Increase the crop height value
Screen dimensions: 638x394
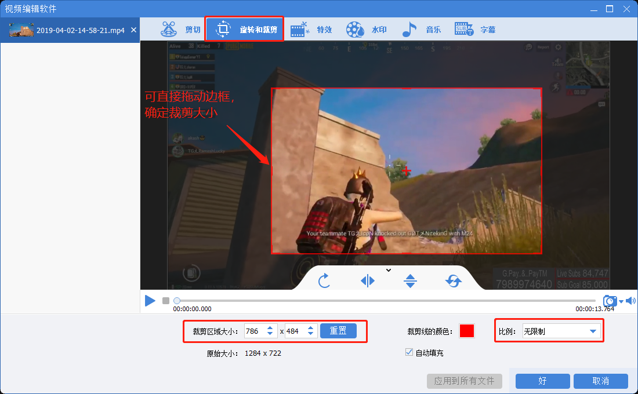(311, 328)
